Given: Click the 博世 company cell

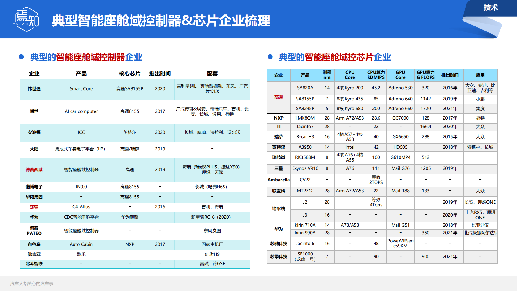Looking at the screenshot, I should point(34,111).
